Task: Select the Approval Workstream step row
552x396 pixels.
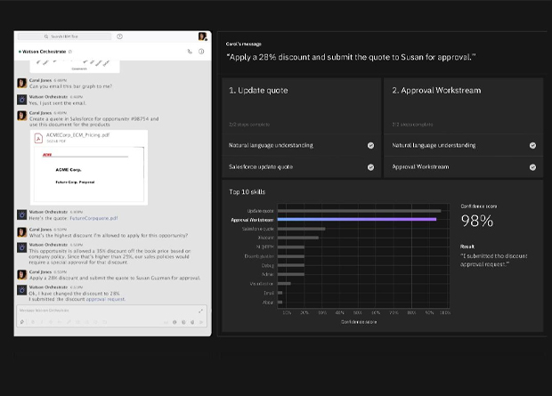Action: pyautogui.click(x=464, y=167)
